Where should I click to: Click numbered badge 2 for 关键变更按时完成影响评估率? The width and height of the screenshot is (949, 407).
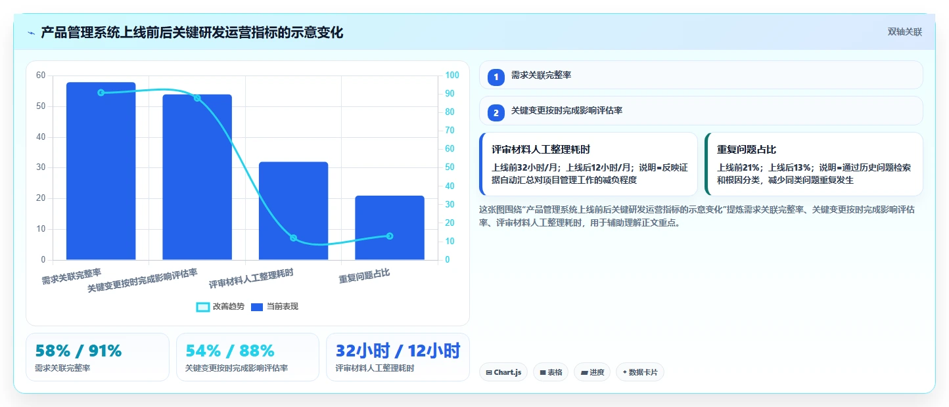496,113
